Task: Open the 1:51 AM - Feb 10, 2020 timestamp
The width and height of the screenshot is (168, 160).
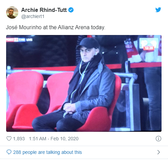Action: tap(54, 139)
